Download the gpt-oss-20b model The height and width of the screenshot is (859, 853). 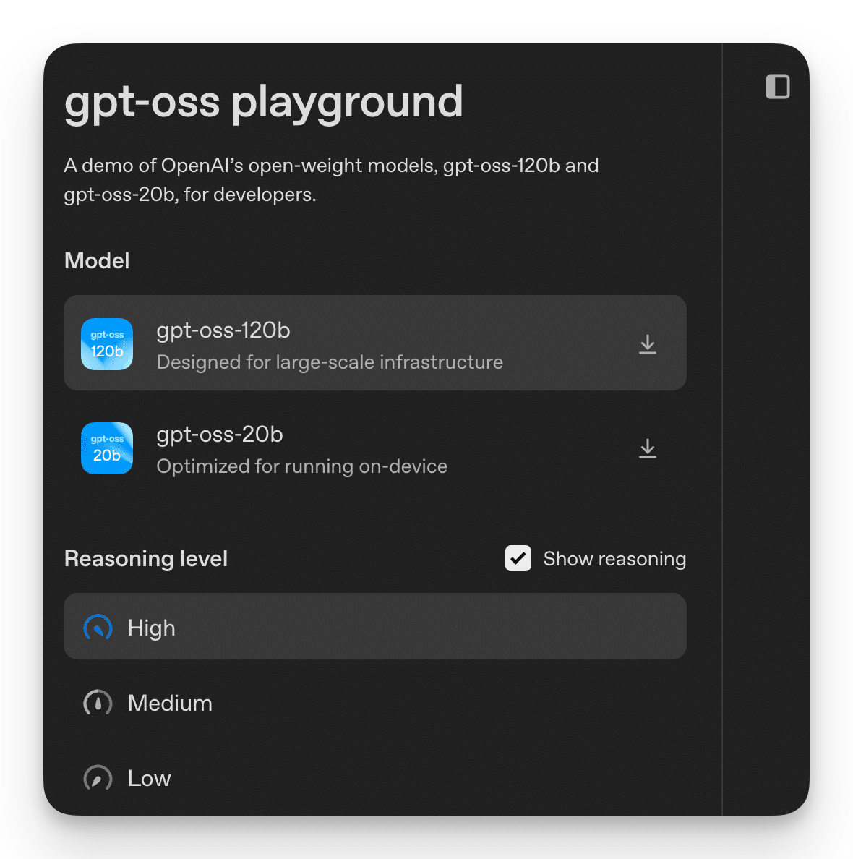[x=647, y=448]
